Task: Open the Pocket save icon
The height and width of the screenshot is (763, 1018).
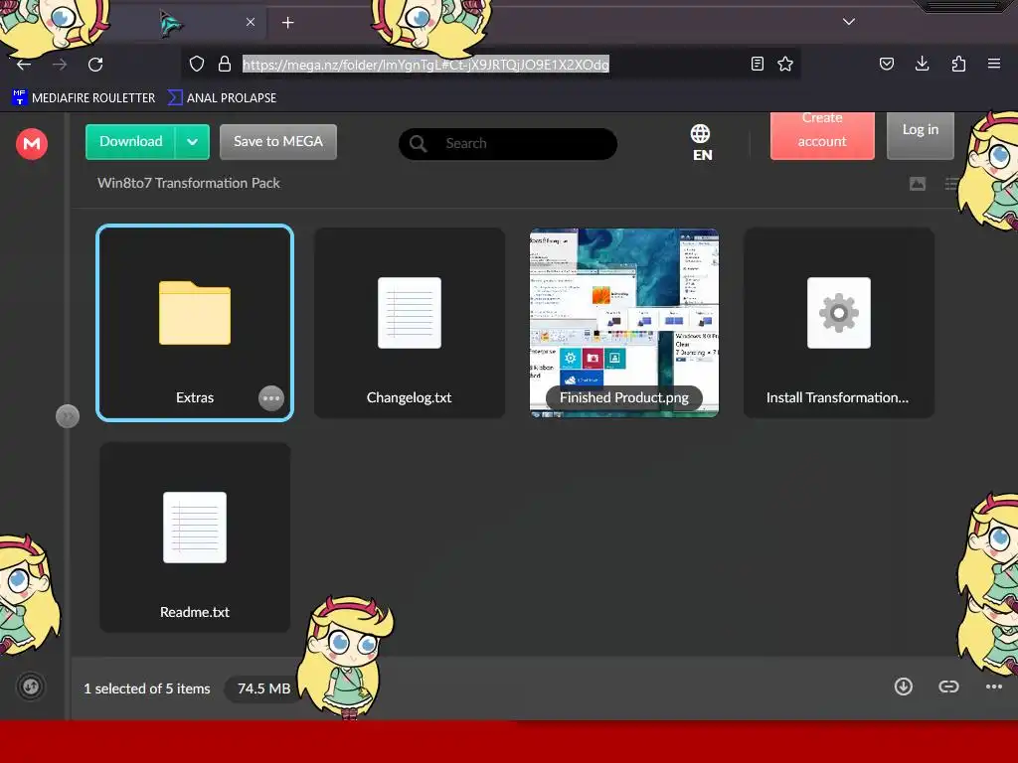Action: (887, 64)
